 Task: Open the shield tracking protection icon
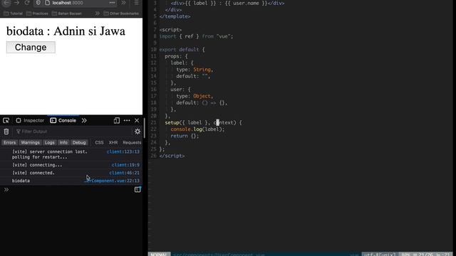click(x=38, y=3)
